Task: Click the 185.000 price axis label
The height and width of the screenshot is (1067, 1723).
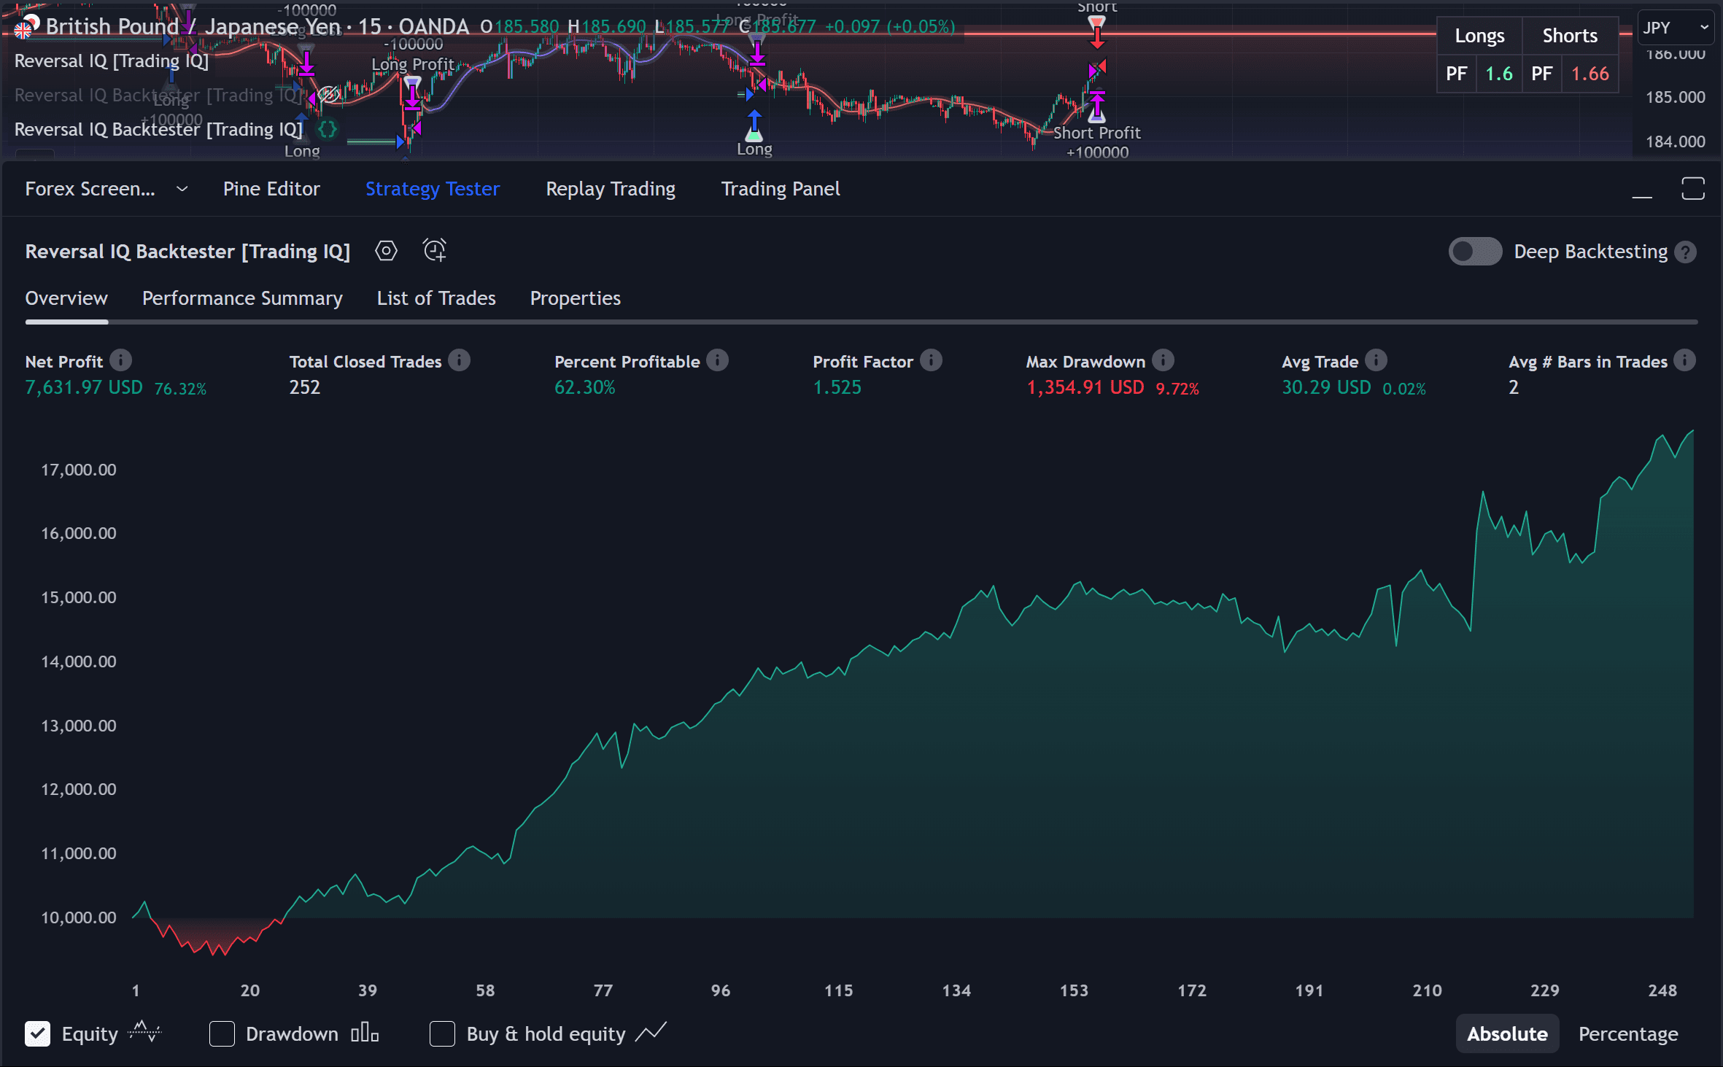Action: [x=1676, y=97]
